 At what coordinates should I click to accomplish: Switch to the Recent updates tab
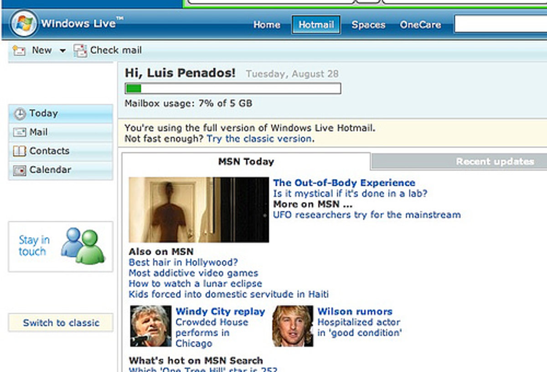495,161
